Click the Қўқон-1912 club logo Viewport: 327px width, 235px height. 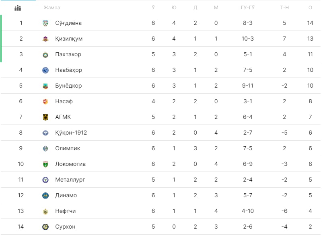click(45, 133)
